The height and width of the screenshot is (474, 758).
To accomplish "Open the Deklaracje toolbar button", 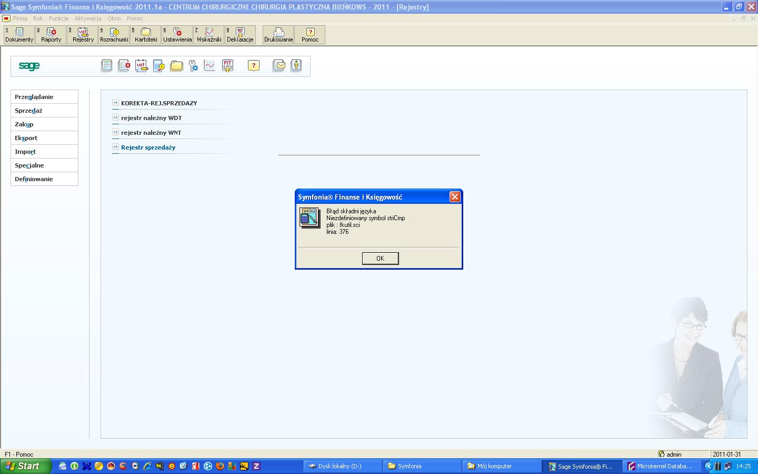I will point(240,35).
